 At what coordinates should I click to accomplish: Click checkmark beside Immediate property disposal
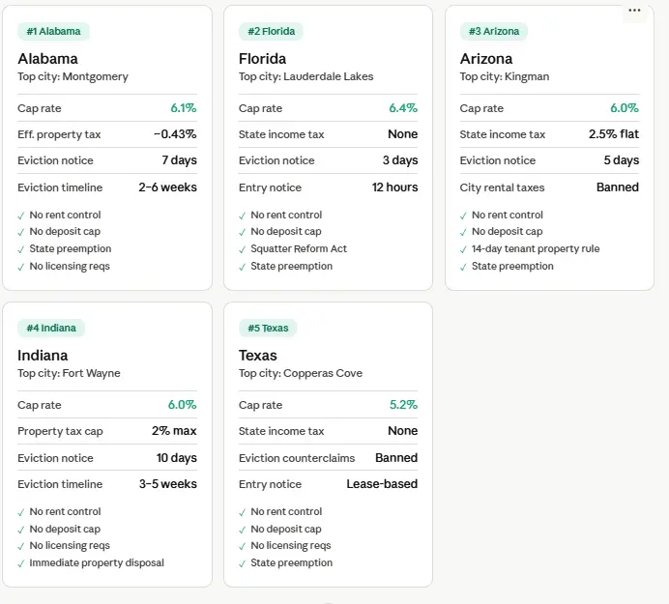(x=21, y=563)
